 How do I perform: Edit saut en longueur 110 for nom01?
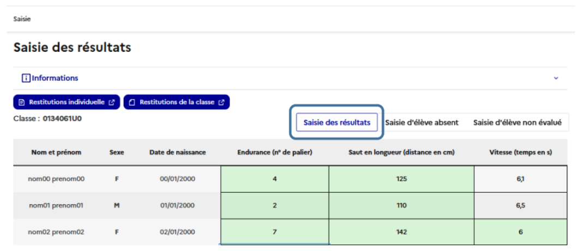[x=401, y=205]
